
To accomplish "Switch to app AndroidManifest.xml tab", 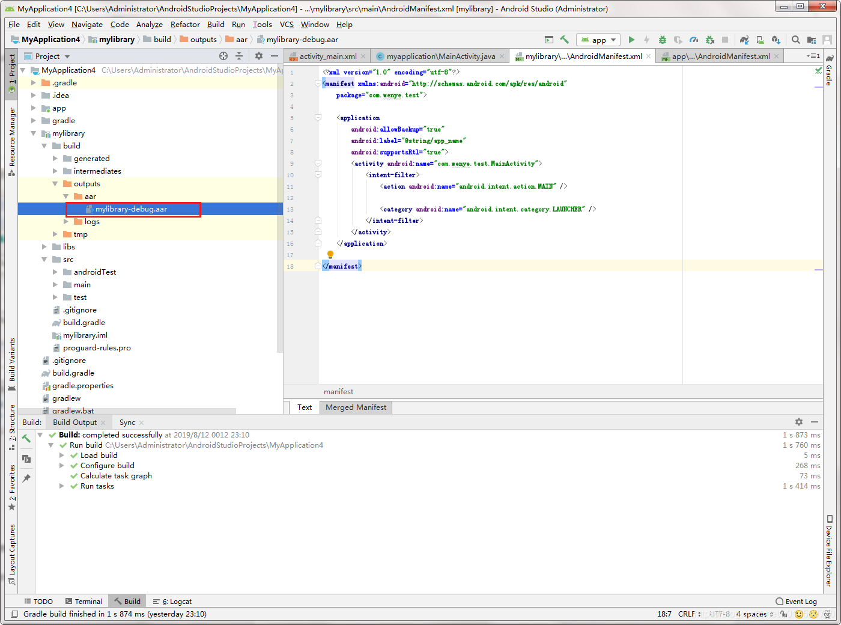I will [x=720, y=56].
